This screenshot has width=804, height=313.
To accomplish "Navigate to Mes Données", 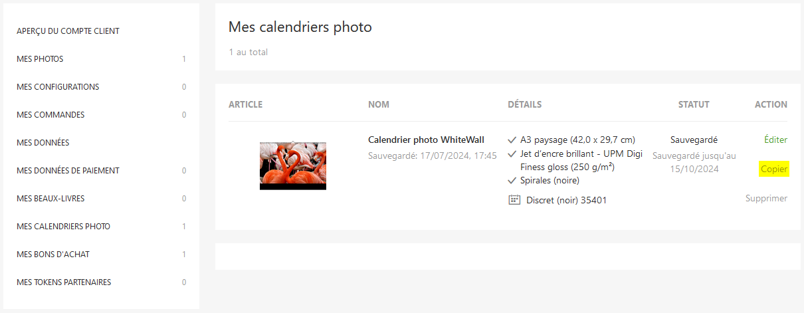I will (x=43, y=143).
